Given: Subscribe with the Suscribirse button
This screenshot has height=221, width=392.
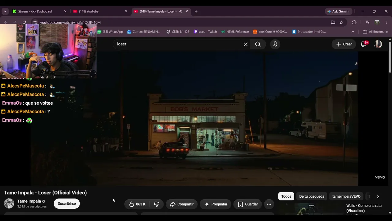Looking at the screenshot, I should [x=67, y=204].
